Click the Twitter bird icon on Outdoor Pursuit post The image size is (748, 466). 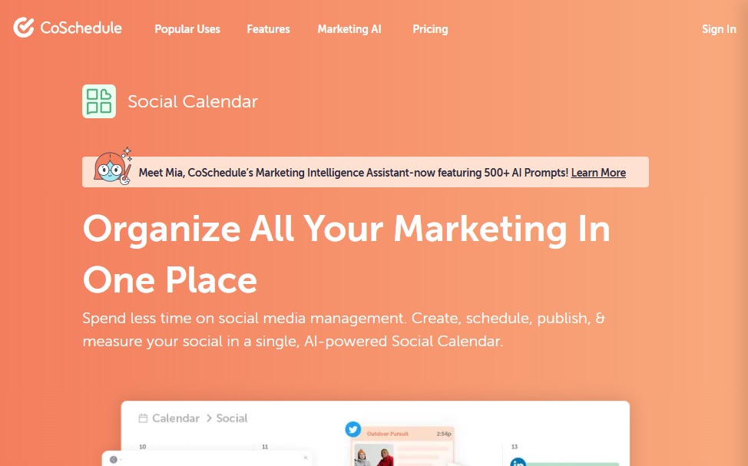click(353, 430)
